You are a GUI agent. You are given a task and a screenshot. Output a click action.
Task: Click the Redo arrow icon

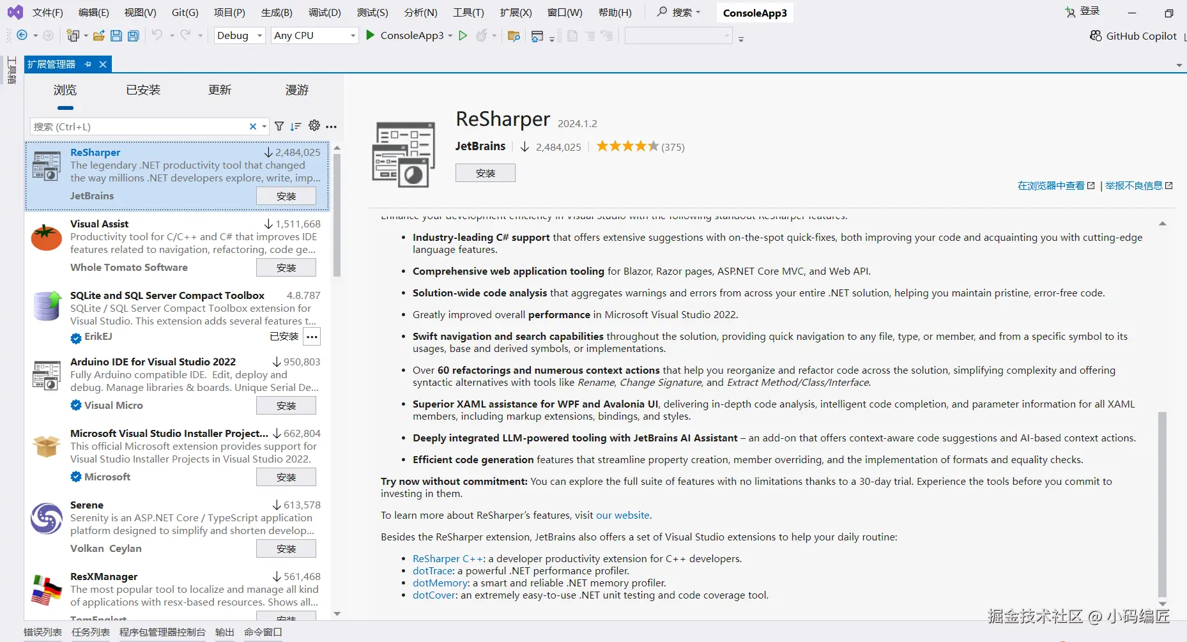tap(186, 35)
